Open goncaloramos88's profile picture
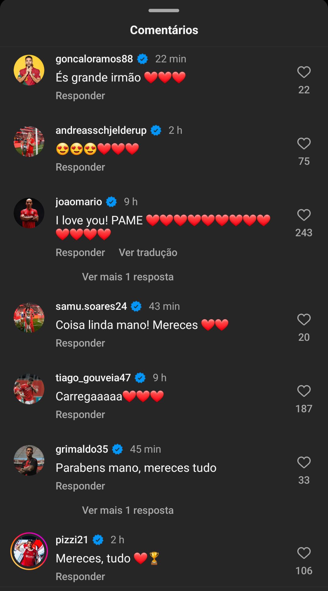Image resolution: width=328 pixels, height=591 pixels. 29,70
